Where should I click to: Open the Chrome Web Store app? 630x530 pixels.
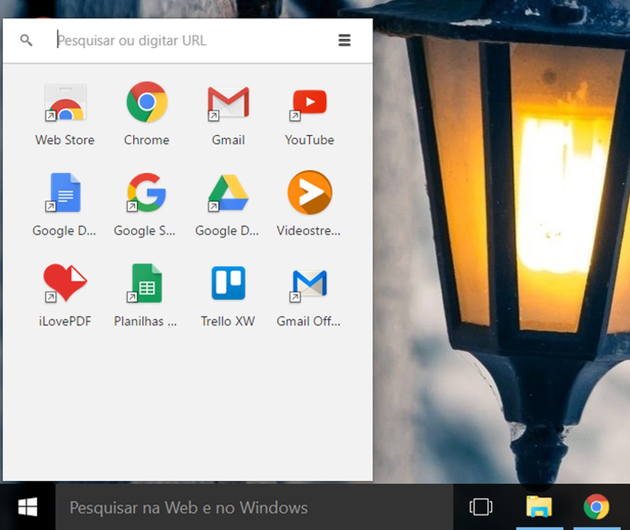click(x=64, y=103)
